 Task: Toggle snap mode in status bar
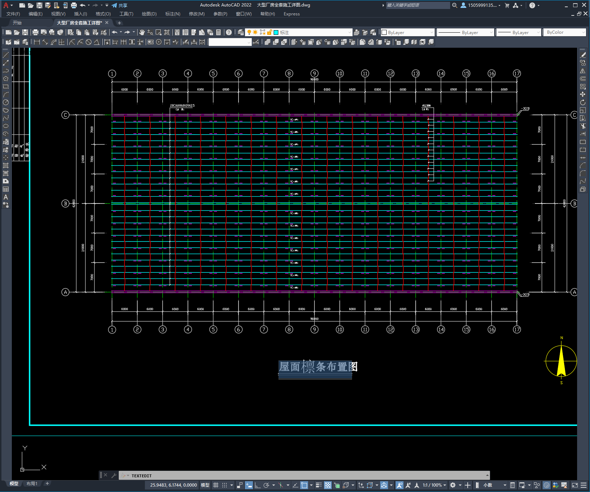click(x=225, y=485)
